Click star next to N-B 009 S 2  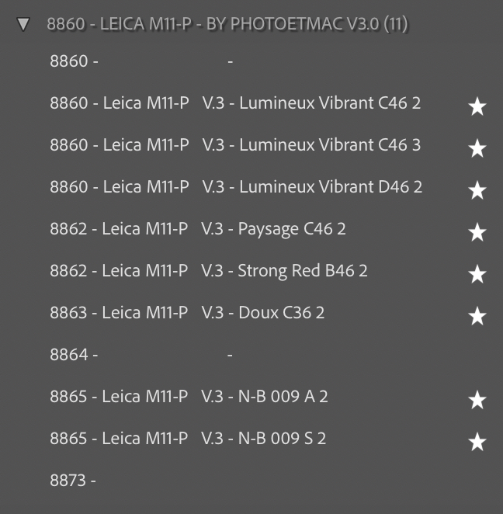[477, 442]
